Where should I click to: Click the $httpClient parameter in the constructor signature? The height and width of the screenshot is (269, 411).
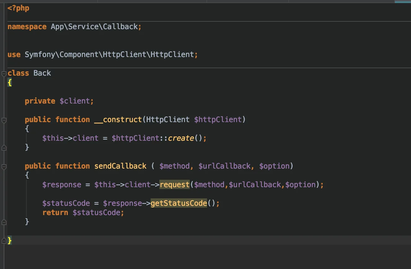218,120
